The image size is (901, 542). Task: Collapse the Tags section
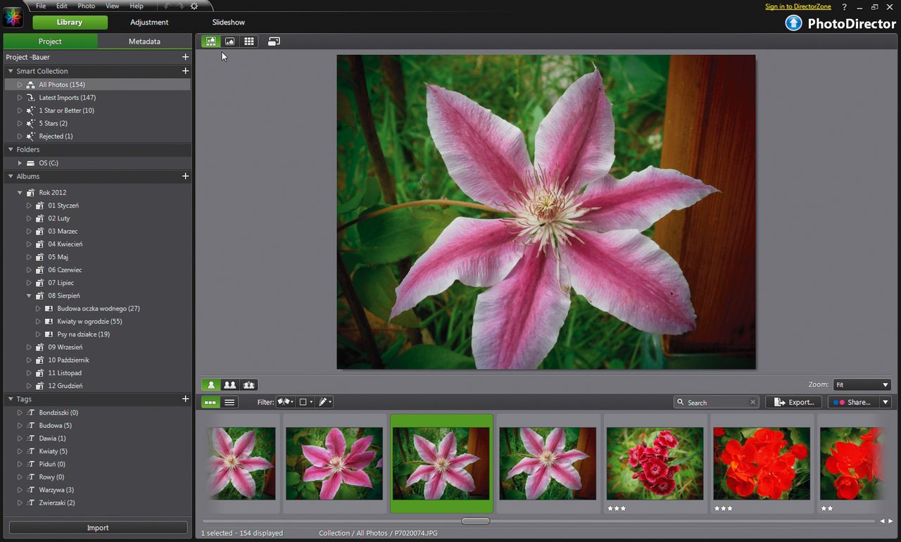[11, 399]
